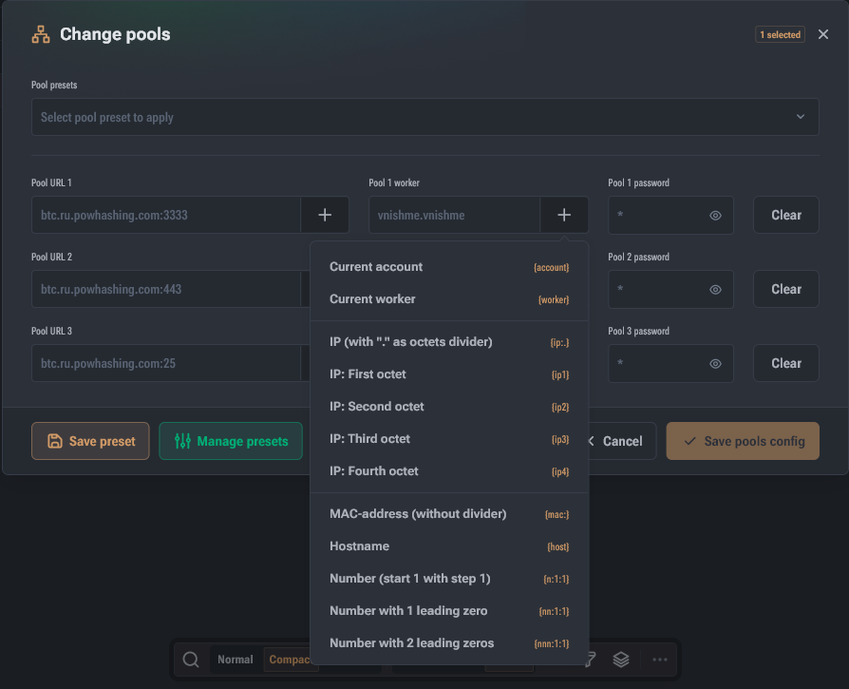The height and width of the screenshot is (689, 849).
Task: Click the plus icon beside Pool 1 worker
Action: 564,215
